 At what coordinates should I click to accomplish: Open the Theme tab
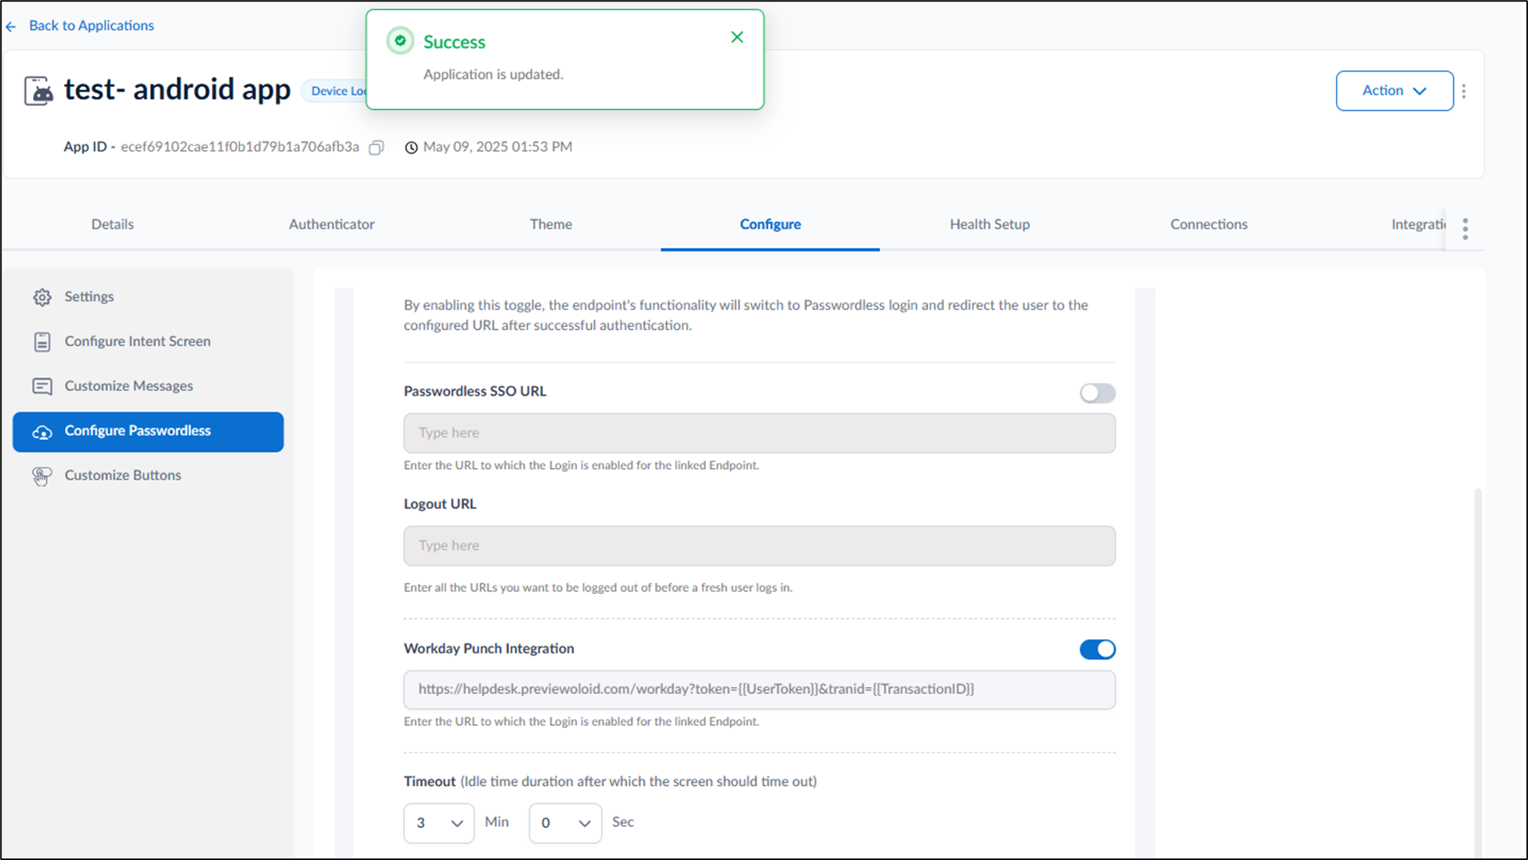coord(551,224)
